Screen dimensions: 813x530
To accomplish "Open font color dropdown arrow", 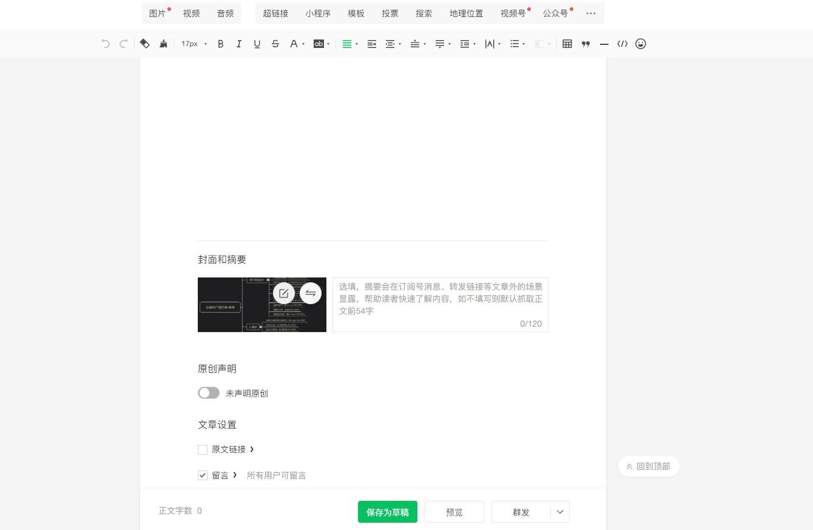I will tap(303, 44).
